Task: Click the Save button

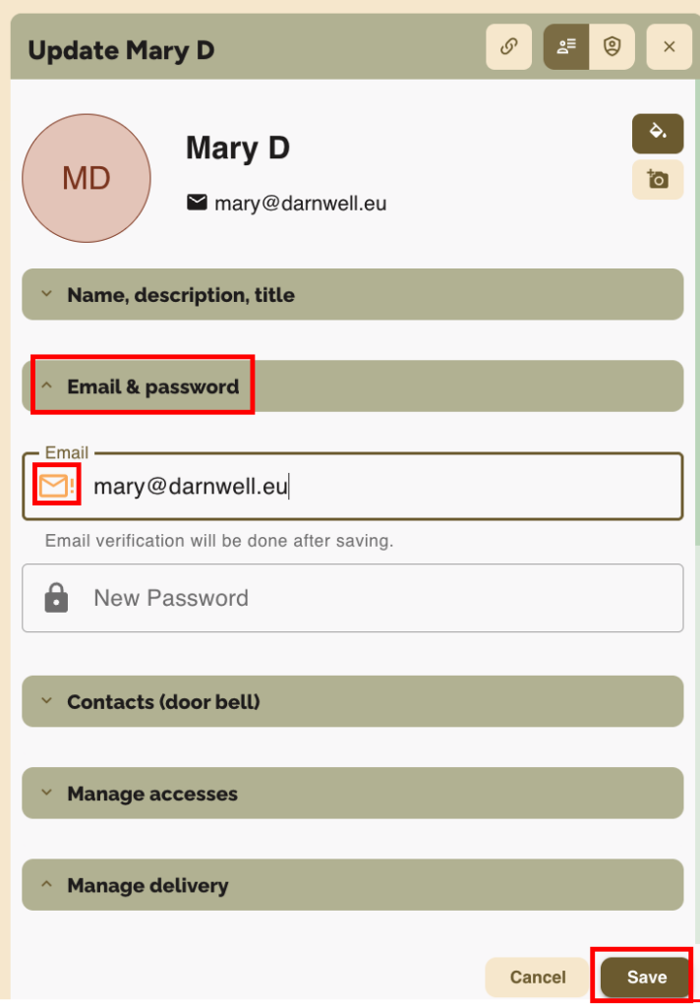Action: 646,977
